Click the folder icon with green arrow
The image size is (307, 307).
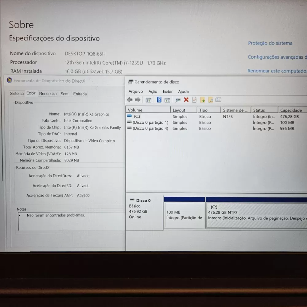[x=202, y=100]
